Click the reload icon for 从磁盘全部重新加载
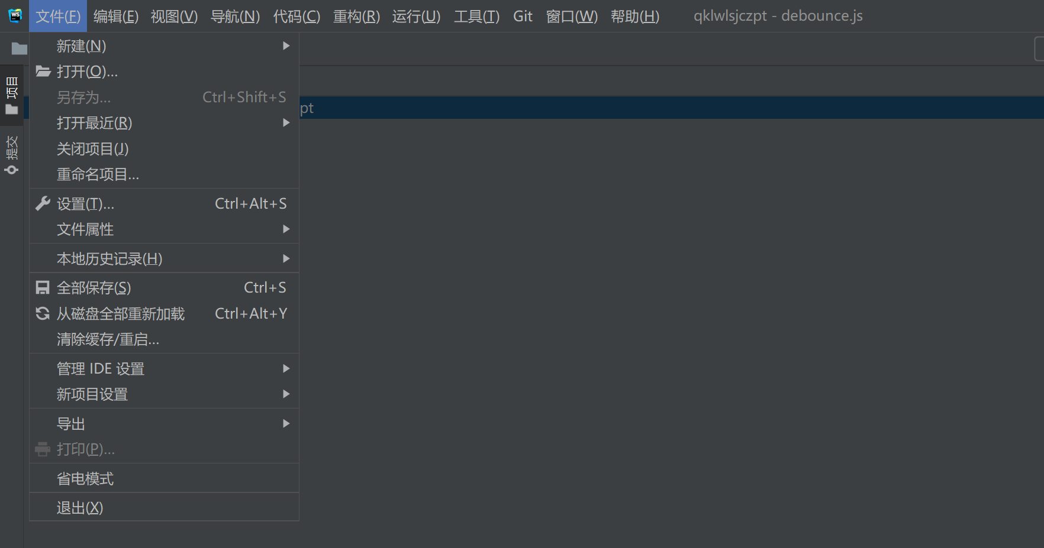The height and width of the screenshot is (548, 1044). click(43, 313)
